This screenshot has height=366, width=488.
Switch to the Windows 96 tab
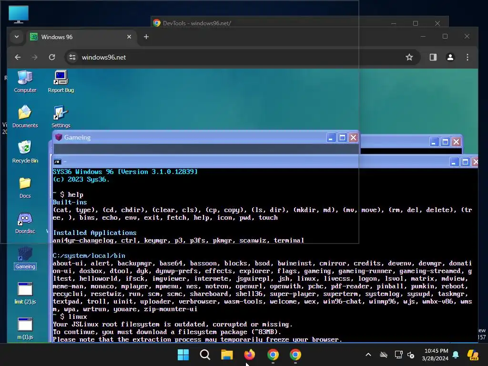[81, 37]
